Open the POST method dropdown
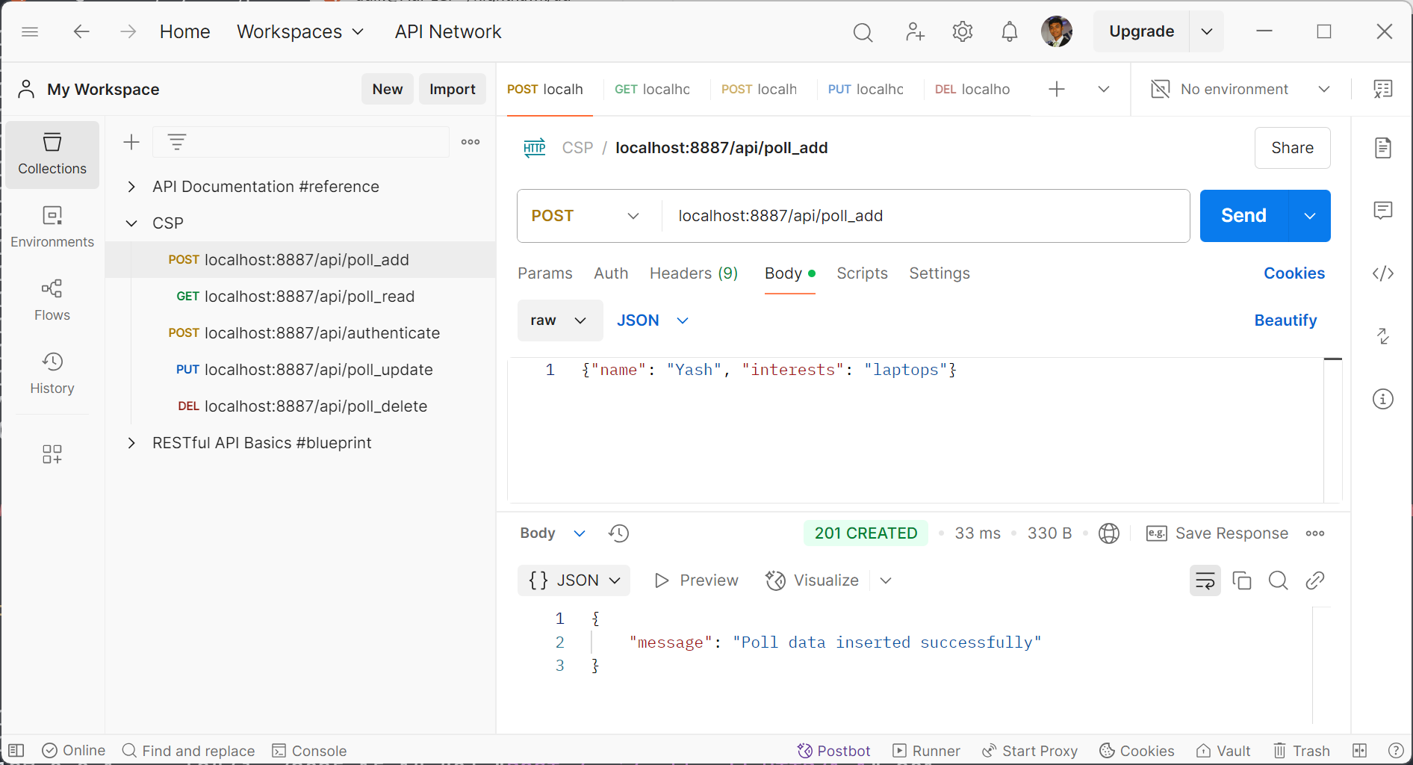The width and height of the screenshot is (1413, 765). point(586,216)
